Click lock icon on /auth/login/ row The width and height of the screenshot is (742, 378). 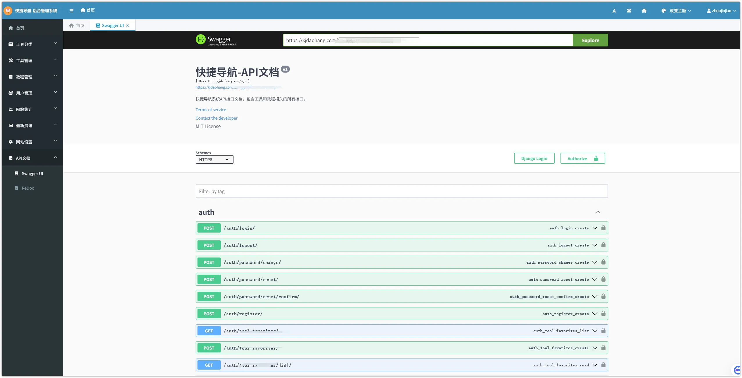coord(603,228)
